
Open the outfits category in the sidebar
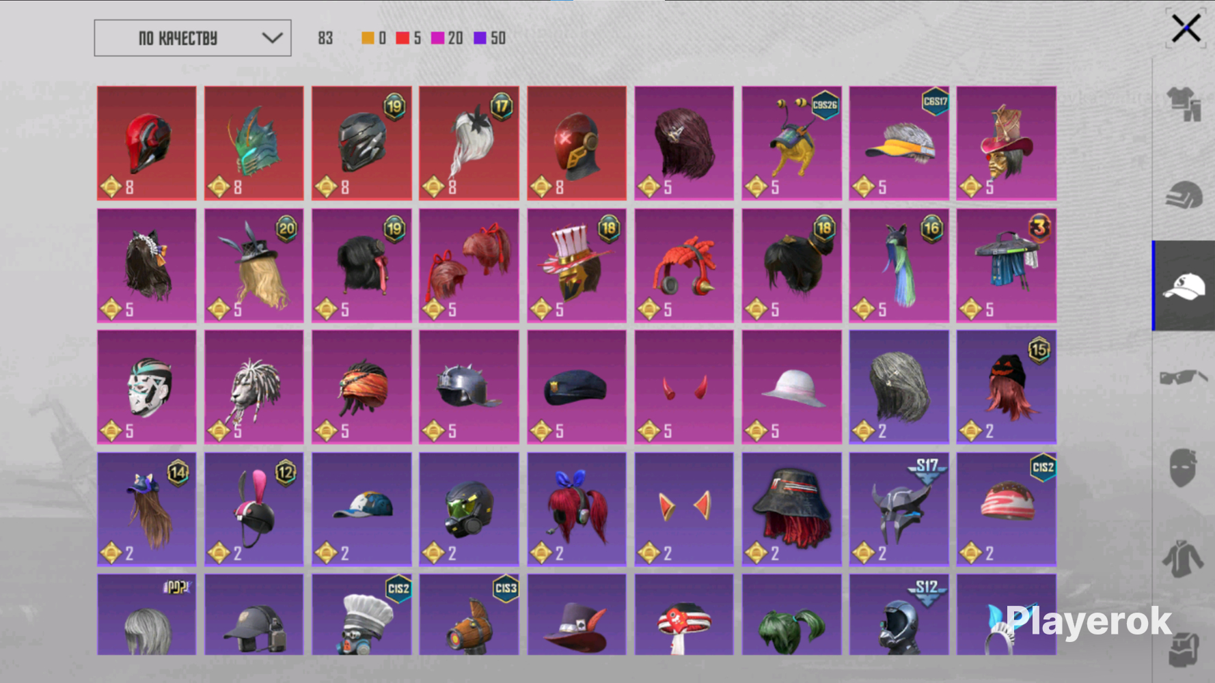point(1184,104)
